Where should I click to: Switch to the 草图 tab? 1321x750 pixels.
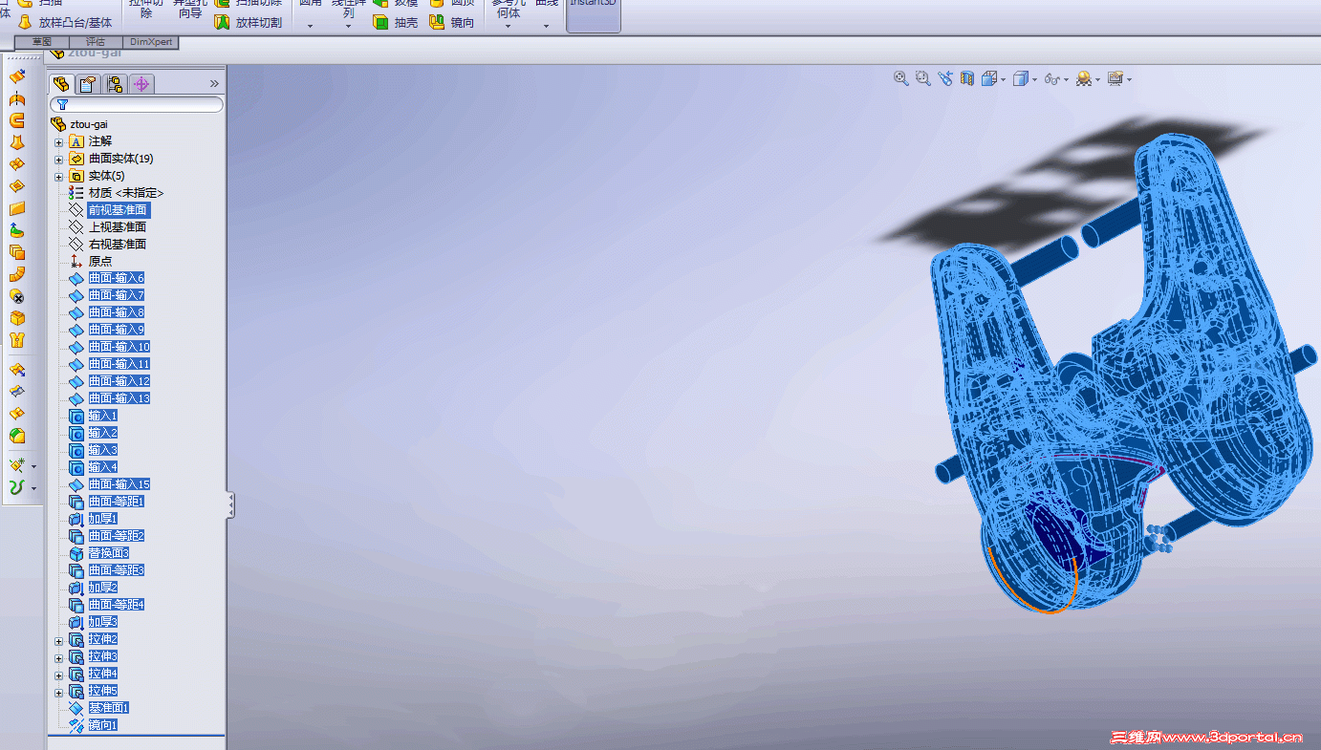(42, 42)
